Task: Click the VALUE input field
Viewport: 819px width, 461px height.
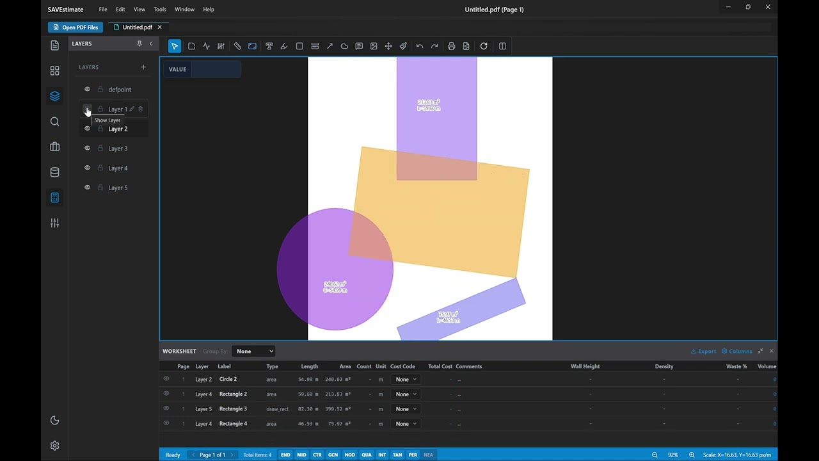Action: coord(216,69)
